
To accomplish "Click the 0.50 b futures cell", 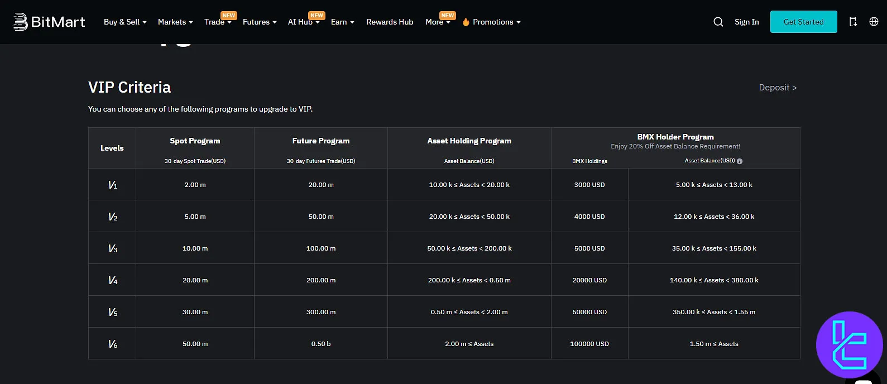I will (321, 344).
